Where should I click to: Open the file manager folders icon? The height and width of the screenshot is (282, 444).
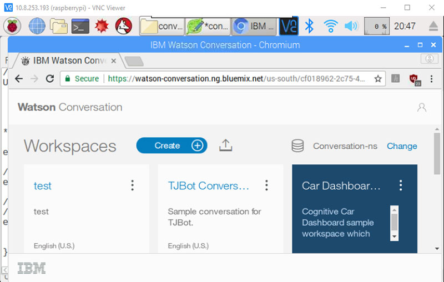pyautogui.click(x=59, y=26)
